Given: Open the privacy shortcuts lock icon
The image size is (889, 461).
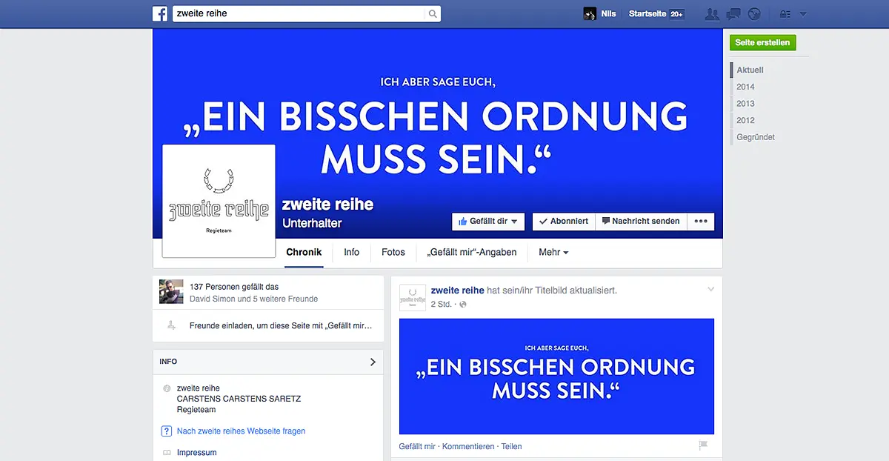Looking at the screenshot, I should [785, 14].
